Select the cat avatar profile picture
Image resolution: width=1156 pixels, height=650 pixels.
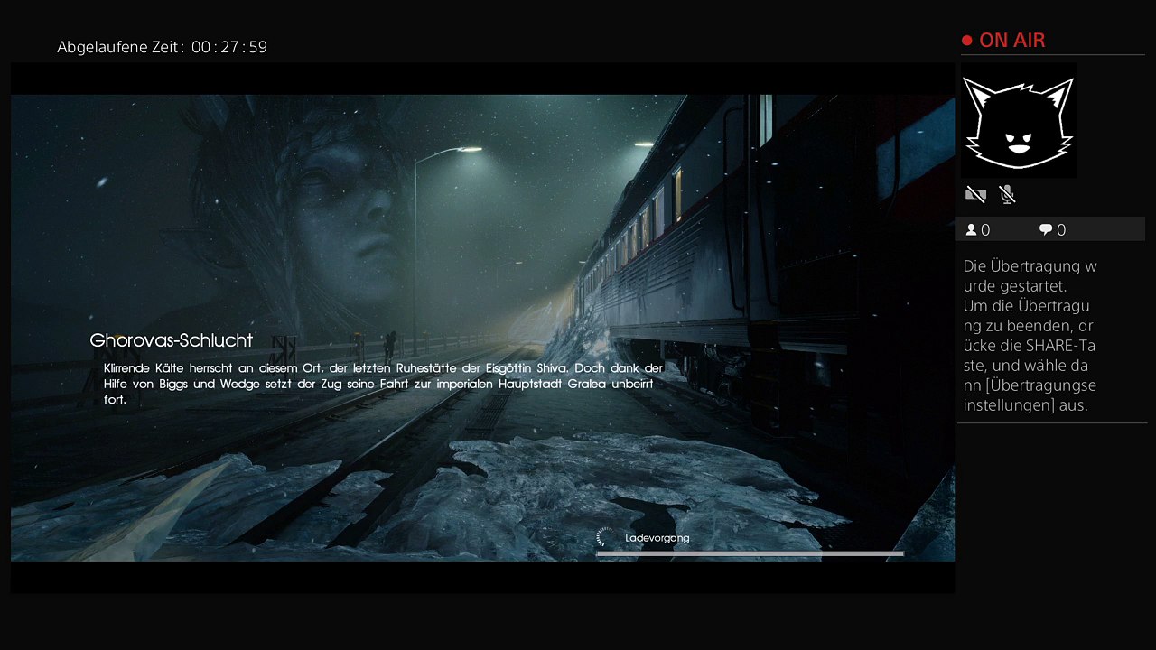[1018, 121]
